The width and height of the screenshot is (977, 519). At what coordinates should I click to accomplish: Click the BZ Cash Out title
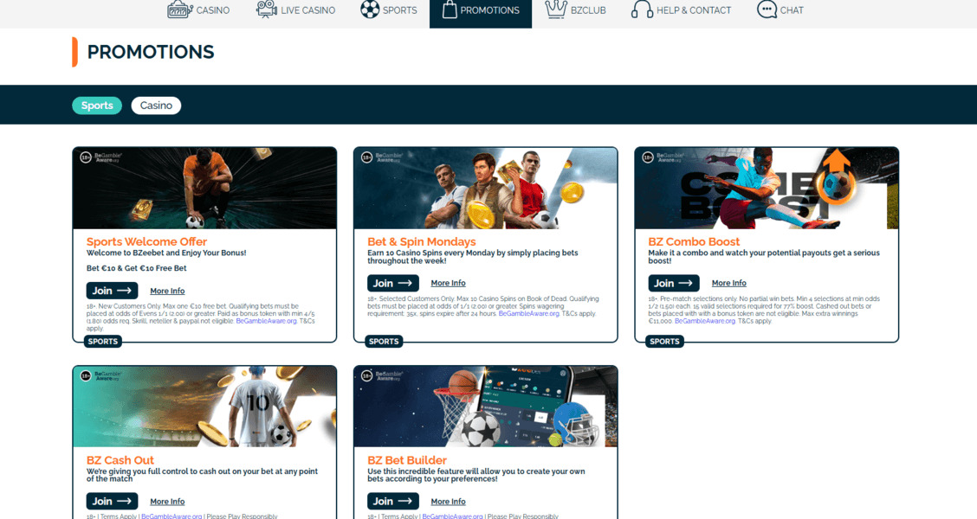120,460
